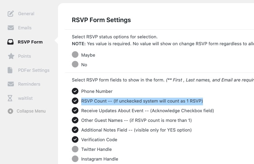The width and height of the screenshot is (254, 164).
Task: Open the Points settings tab
Action: [24, 56]
